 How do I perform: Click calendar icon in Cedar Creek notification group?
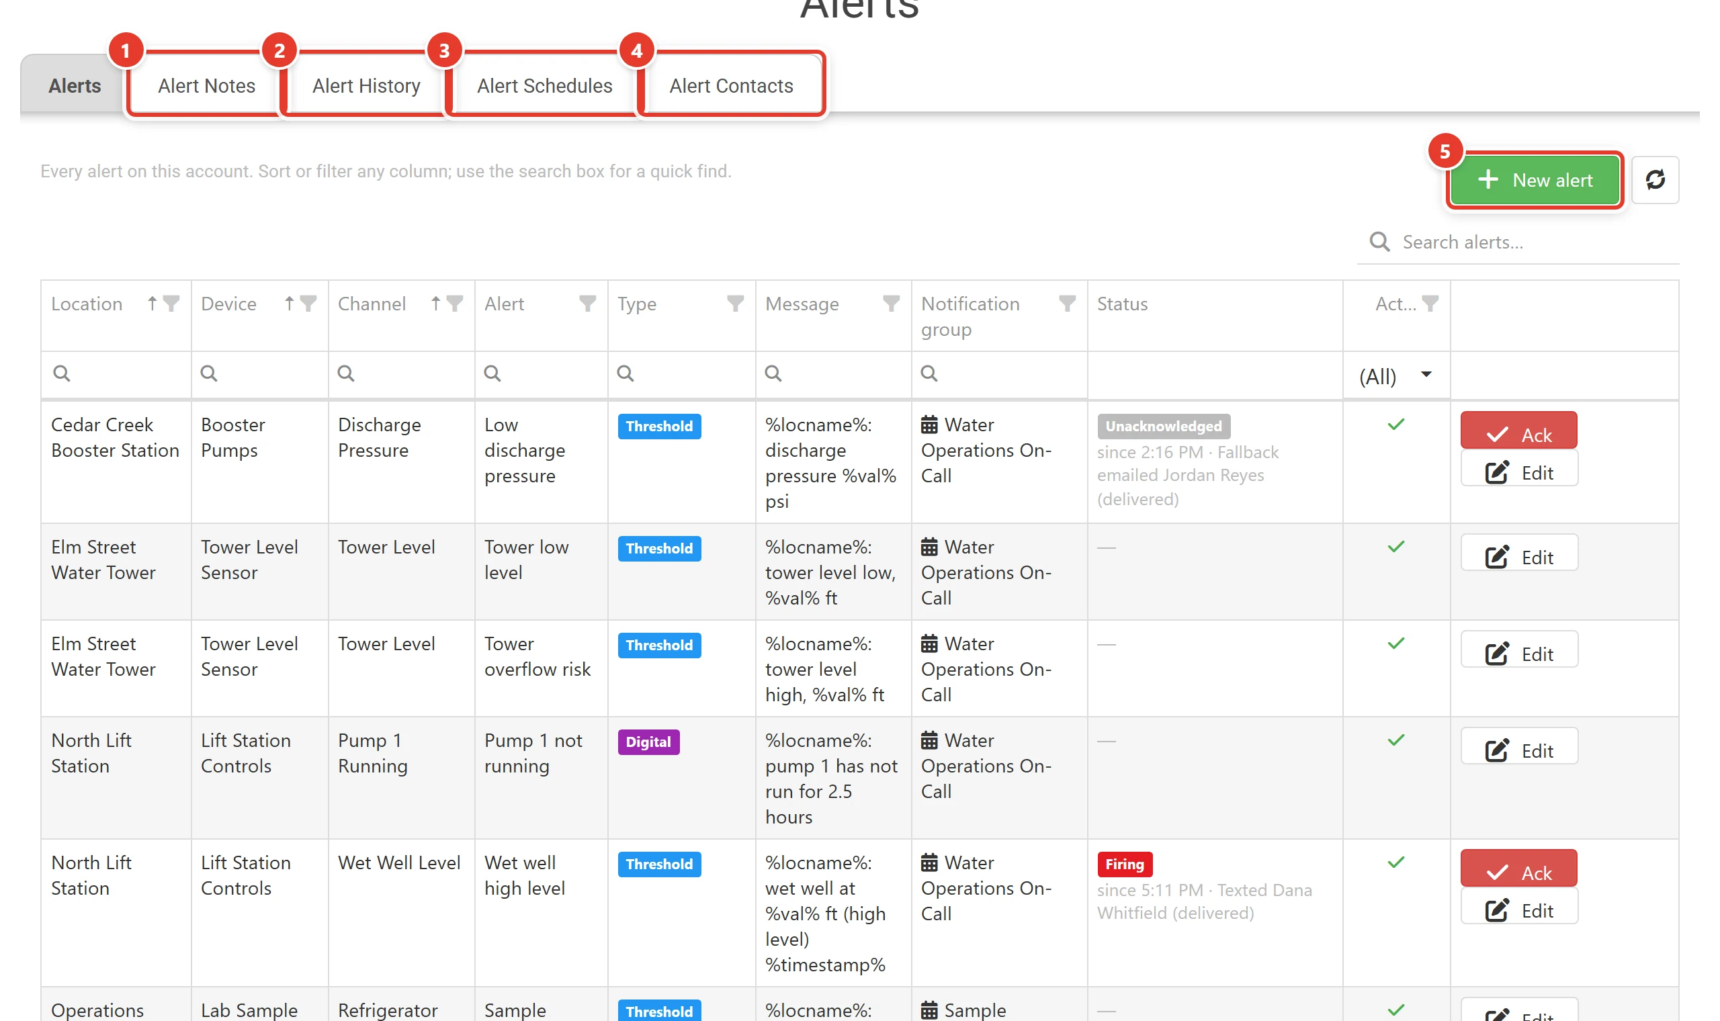[x=929, y=425]
